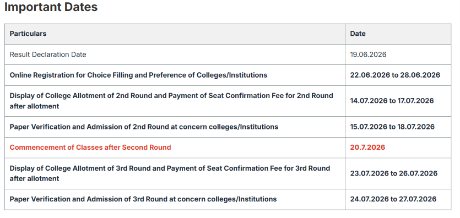Click the 24.07.2026 to 27.07.2026 date range
This screenshot has width=460, height=218.
pos(393,199)
